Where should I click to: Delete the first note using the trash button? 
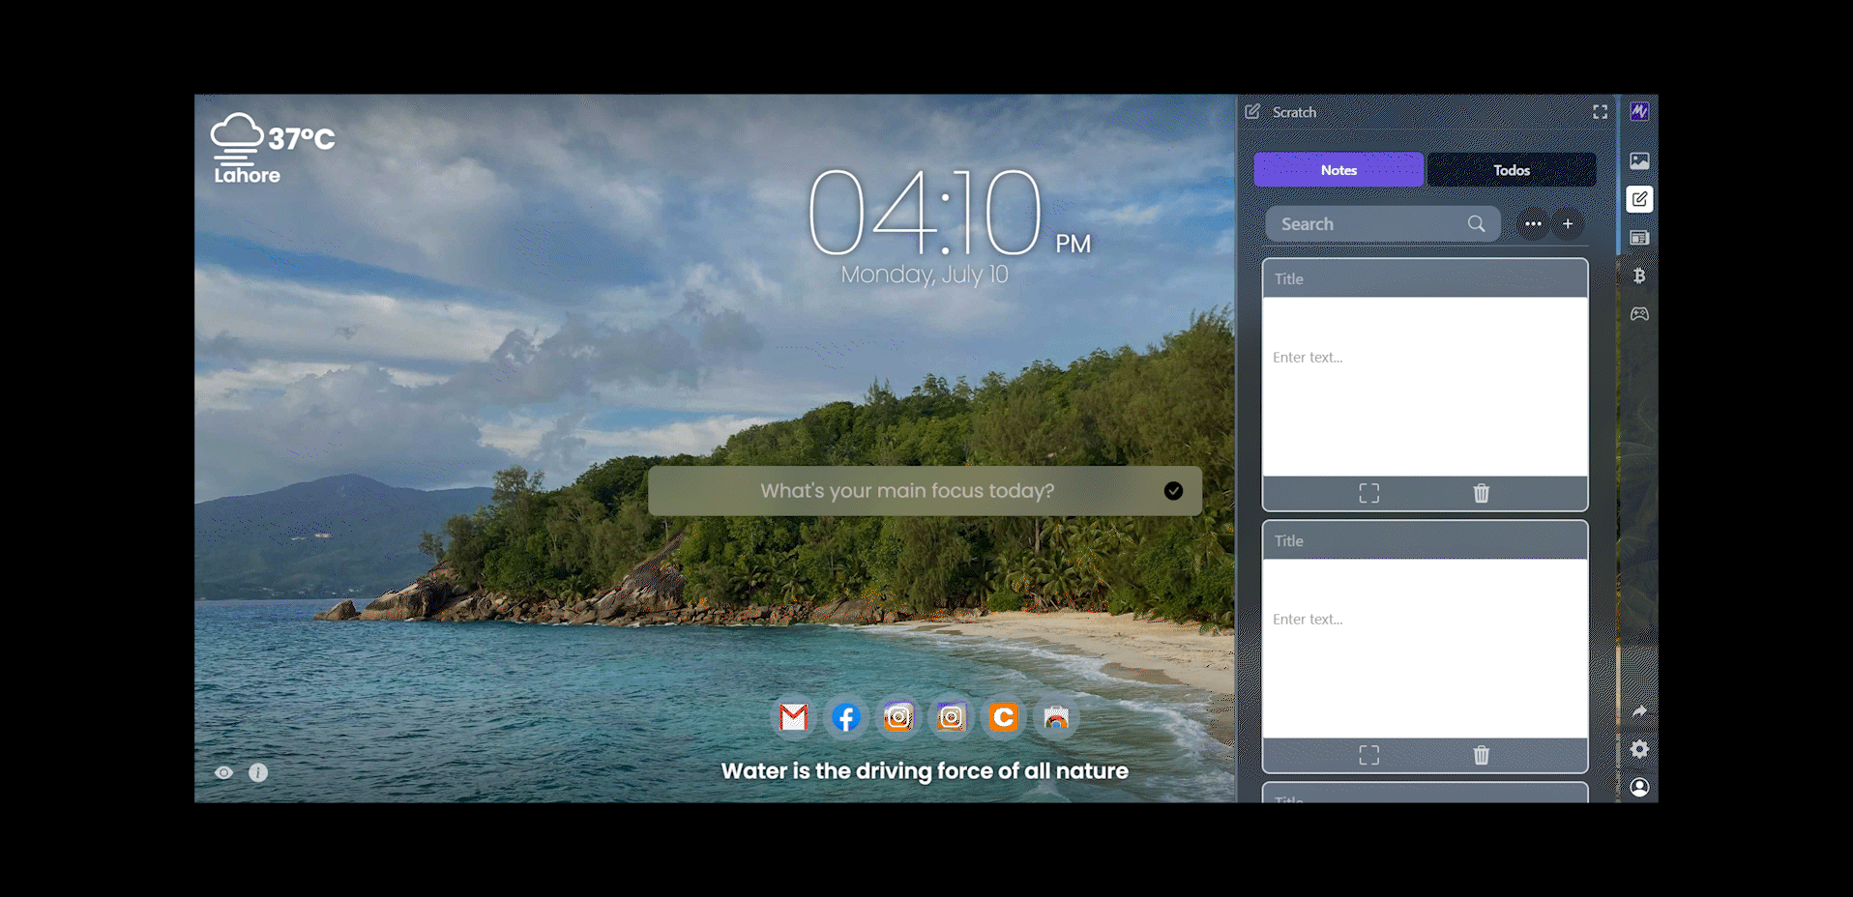[x=1480, y=492]
